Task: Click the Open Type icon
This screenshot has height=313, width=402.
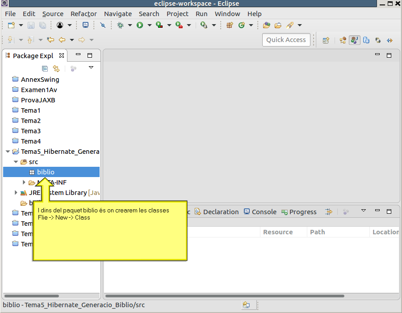Action: pos(267,25)
